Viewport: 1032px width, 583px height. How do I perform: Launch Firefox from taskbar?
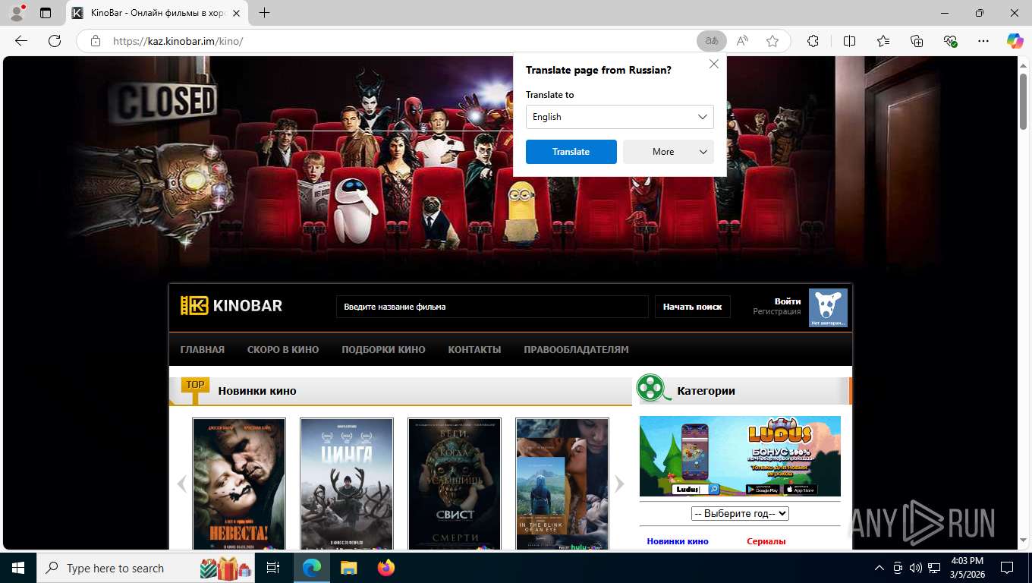[x=386, y=568]
